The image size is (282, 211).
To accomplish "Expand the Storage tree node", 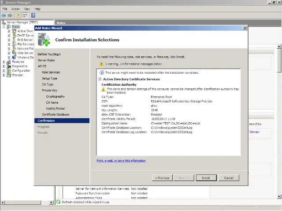I will tap(4, 75).
